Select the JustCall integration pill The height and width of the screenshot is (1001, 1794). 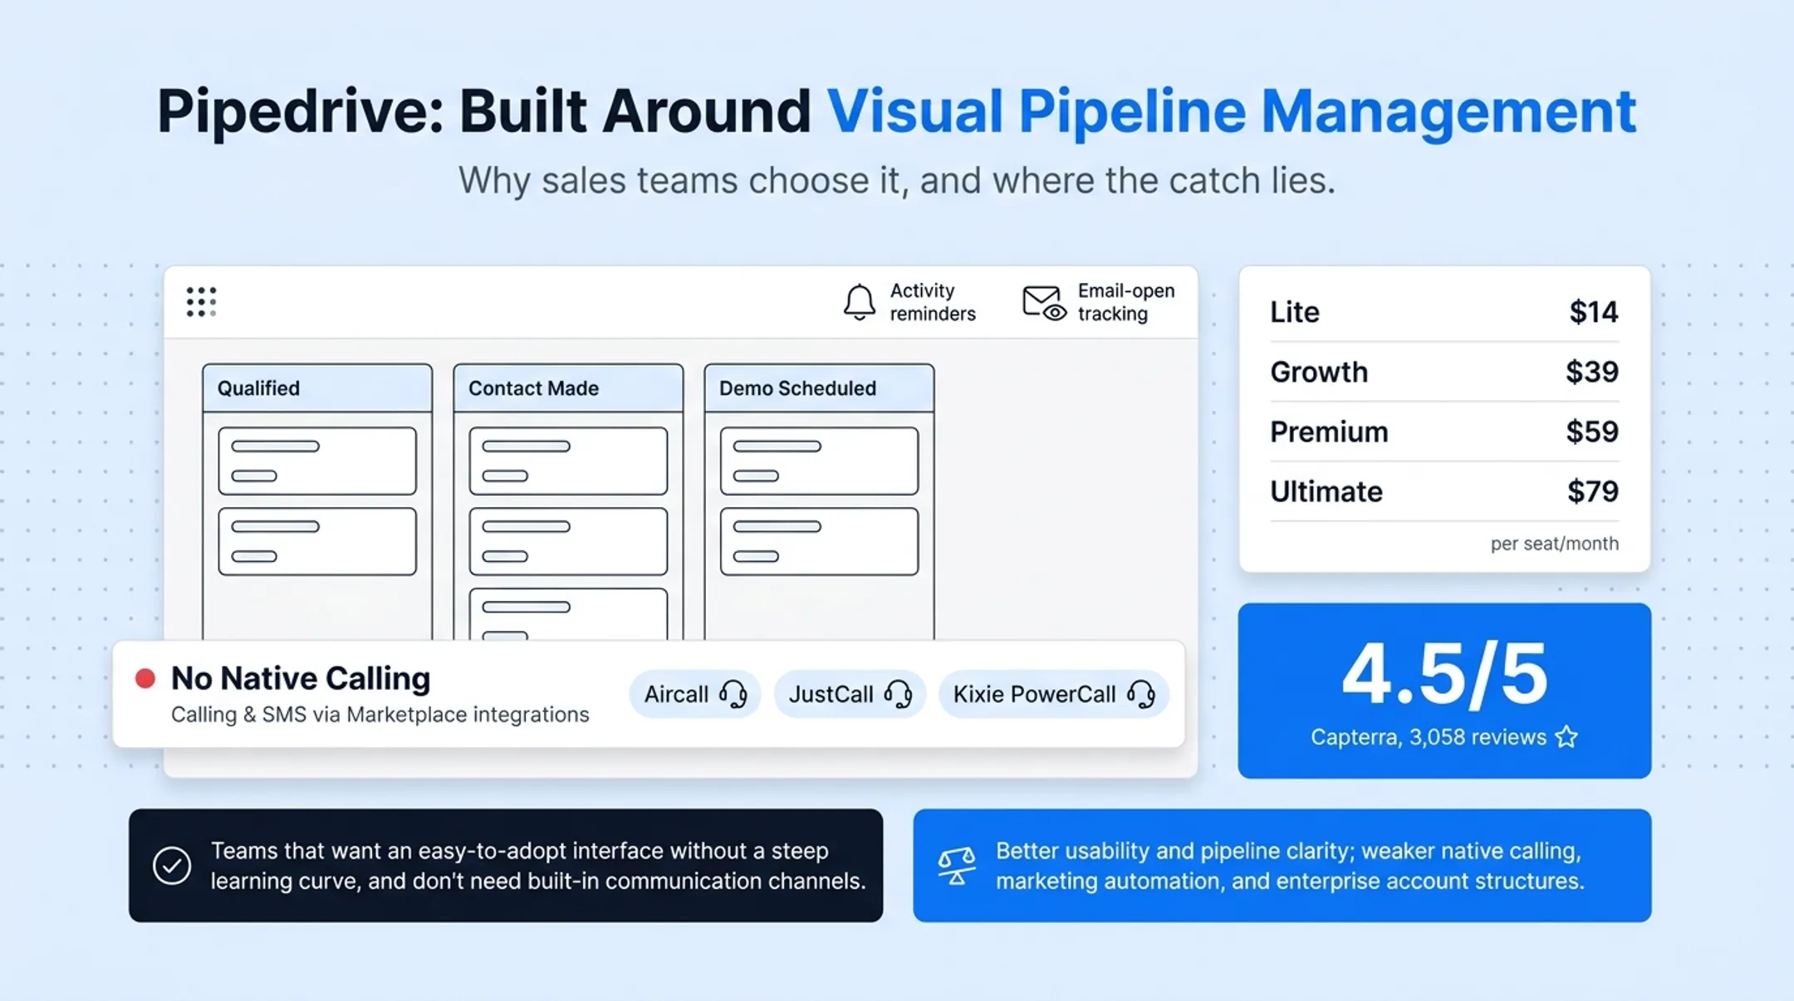point(850,694)
